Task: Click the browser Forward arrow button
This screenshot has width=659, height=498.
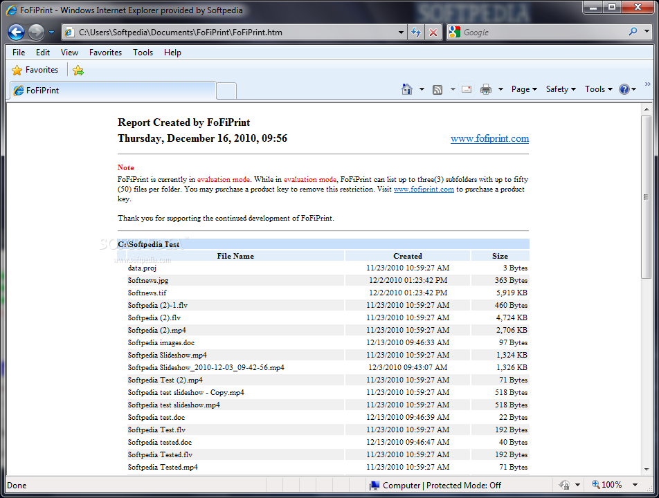Action: click(36, 33)
